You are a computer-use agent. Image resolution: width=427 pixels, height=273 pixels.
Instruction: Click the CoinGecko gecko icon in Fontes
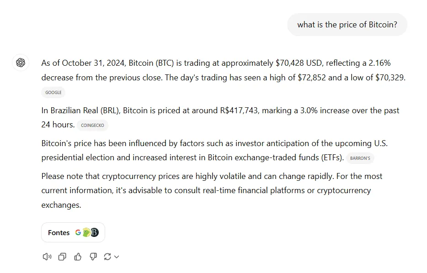[86, 232]
